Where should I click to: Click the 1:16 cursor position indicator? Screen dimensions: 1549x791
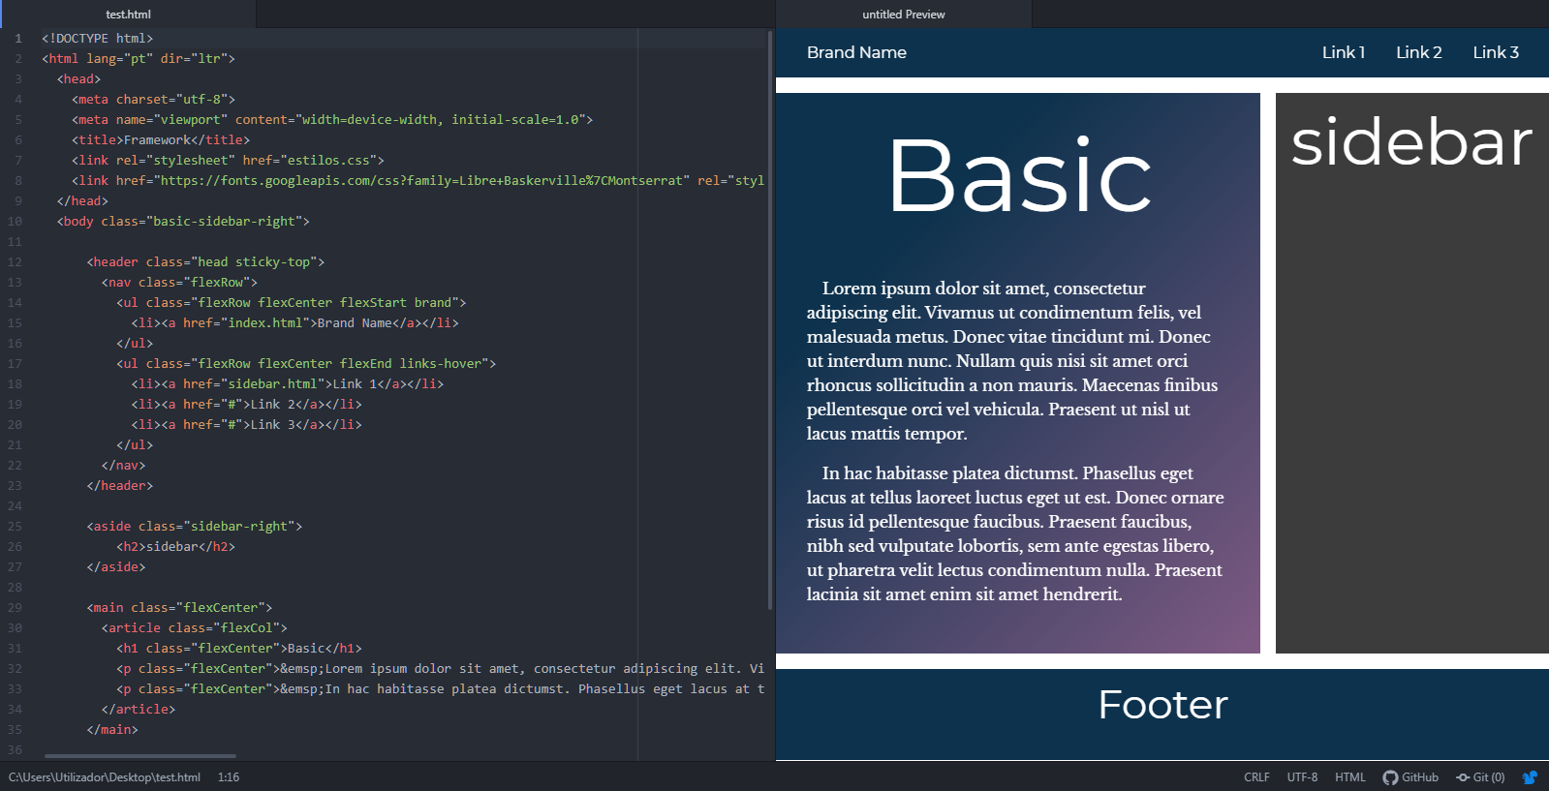(x=229, y=777)
